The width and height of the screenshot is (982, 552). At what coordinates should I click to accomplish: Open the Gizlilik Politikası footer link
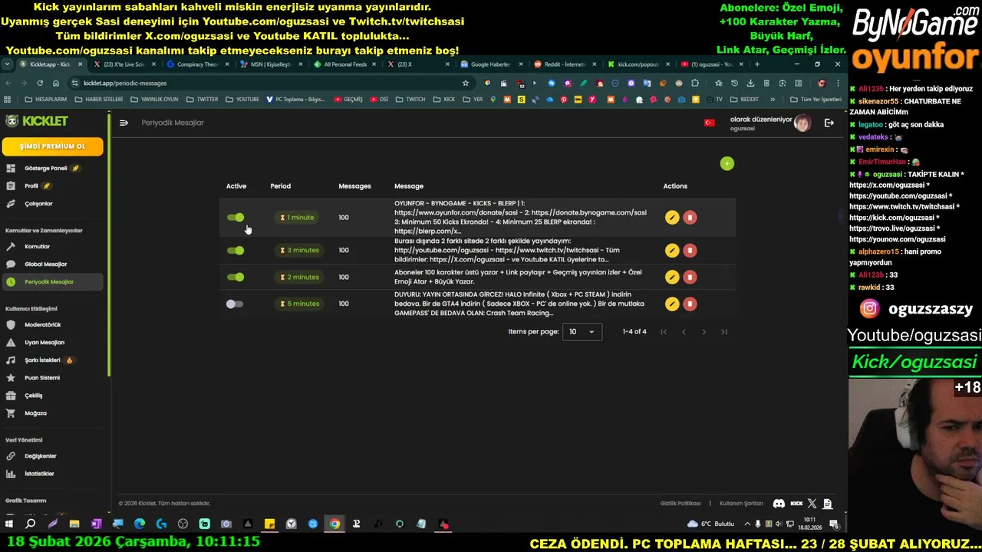click(680, 504)
